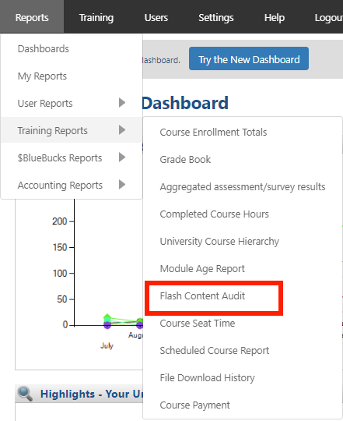
Task: Open the Settings menu
Action: pos(216,17)
